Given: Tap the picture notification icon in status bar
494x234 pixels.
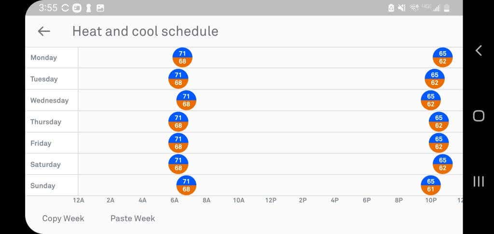Looking at the screenshot, I should (x=100, y=8).
